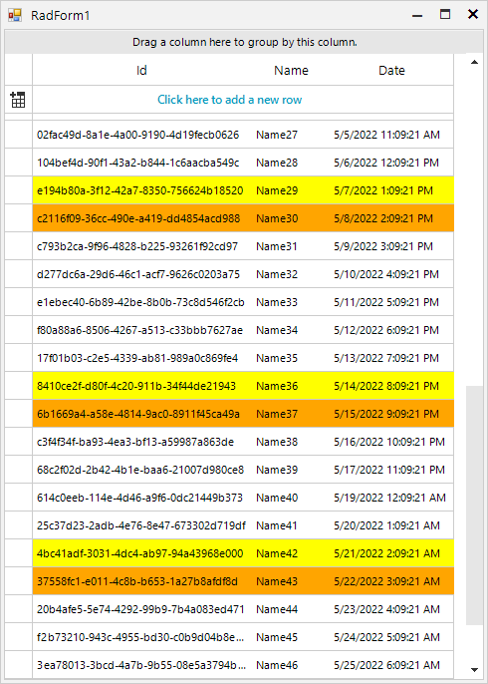Viewport: 488px width, 684px height.
Task: Click the RadForm1 application icon
Action: pyautogui.click(x=14, y=15)
